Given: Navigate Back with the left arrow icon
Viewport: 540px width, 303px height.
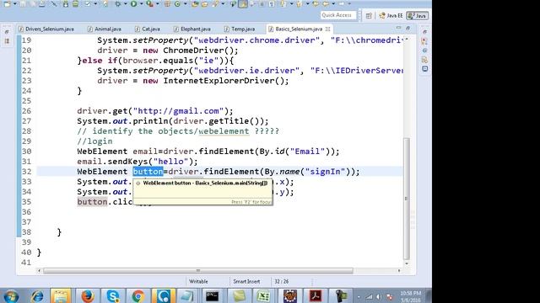Looking at the screenshot, I should [x=325, y=3].
